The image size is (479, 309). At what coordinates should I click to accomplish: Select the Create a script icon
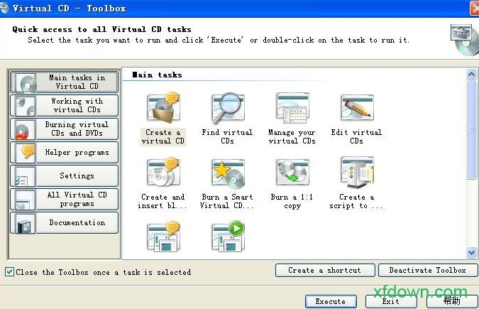point(356,173)
